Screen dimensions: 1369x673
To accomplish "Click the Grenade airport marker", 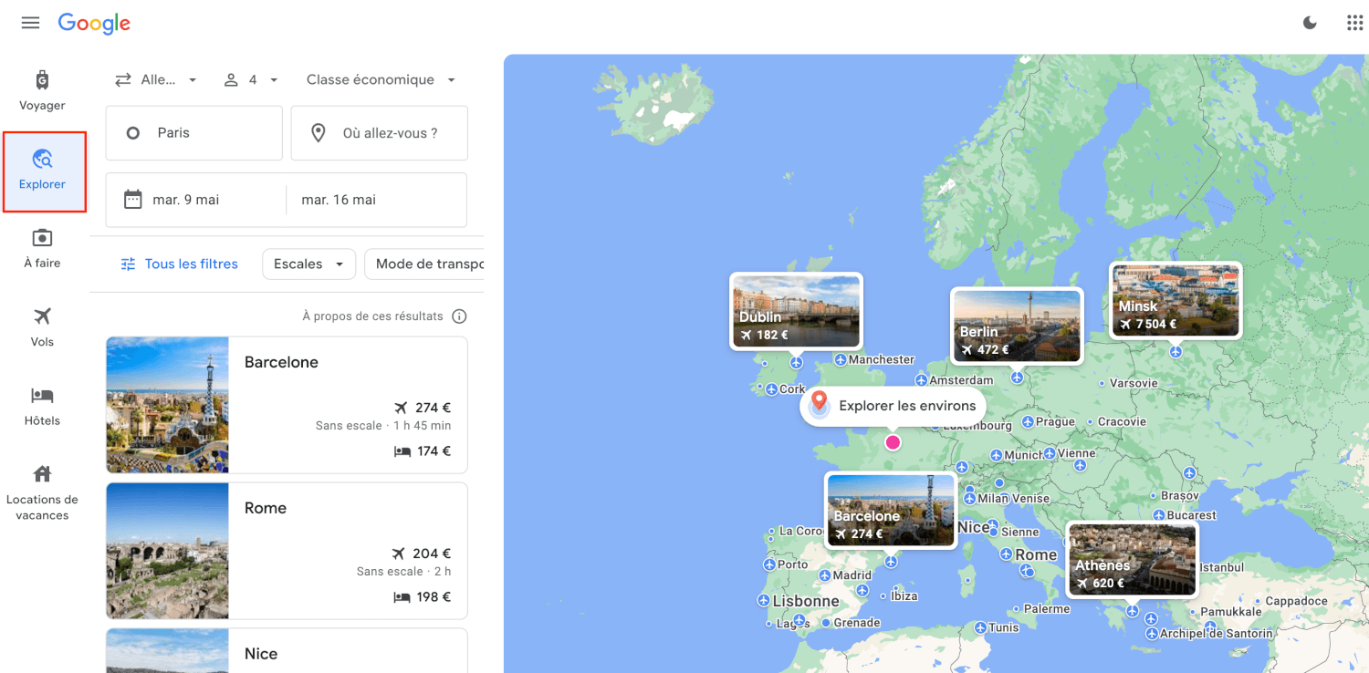I will 826,623.
